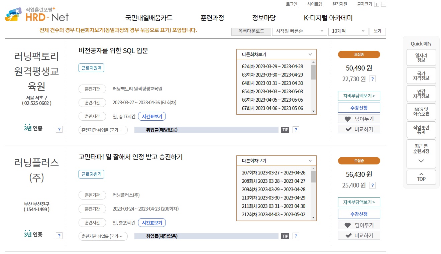Open 자비부담액보기 for the 고민타파 course
Screen dimensions: 441x254
[359, 202]
